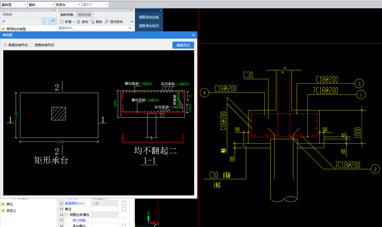Click the add-component plus icon in 导航树
382x227 pixels.
coord(4,21)
